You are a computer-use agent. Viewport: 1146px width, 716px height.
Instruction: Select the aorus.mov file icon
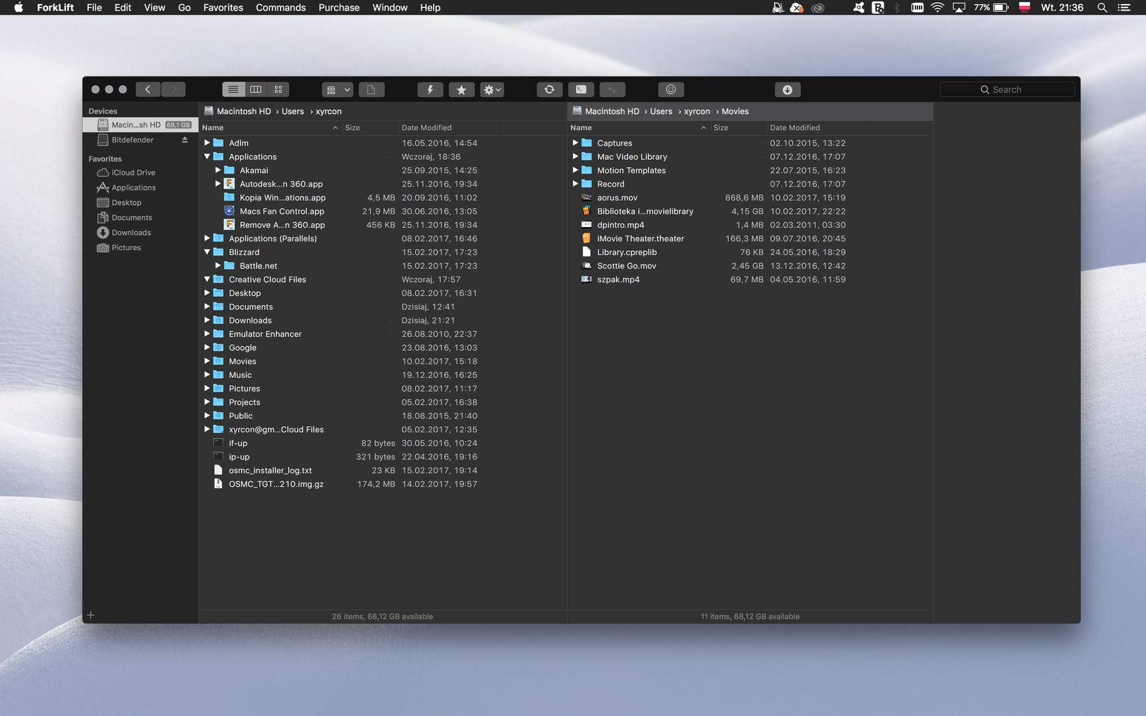(586, 197)
